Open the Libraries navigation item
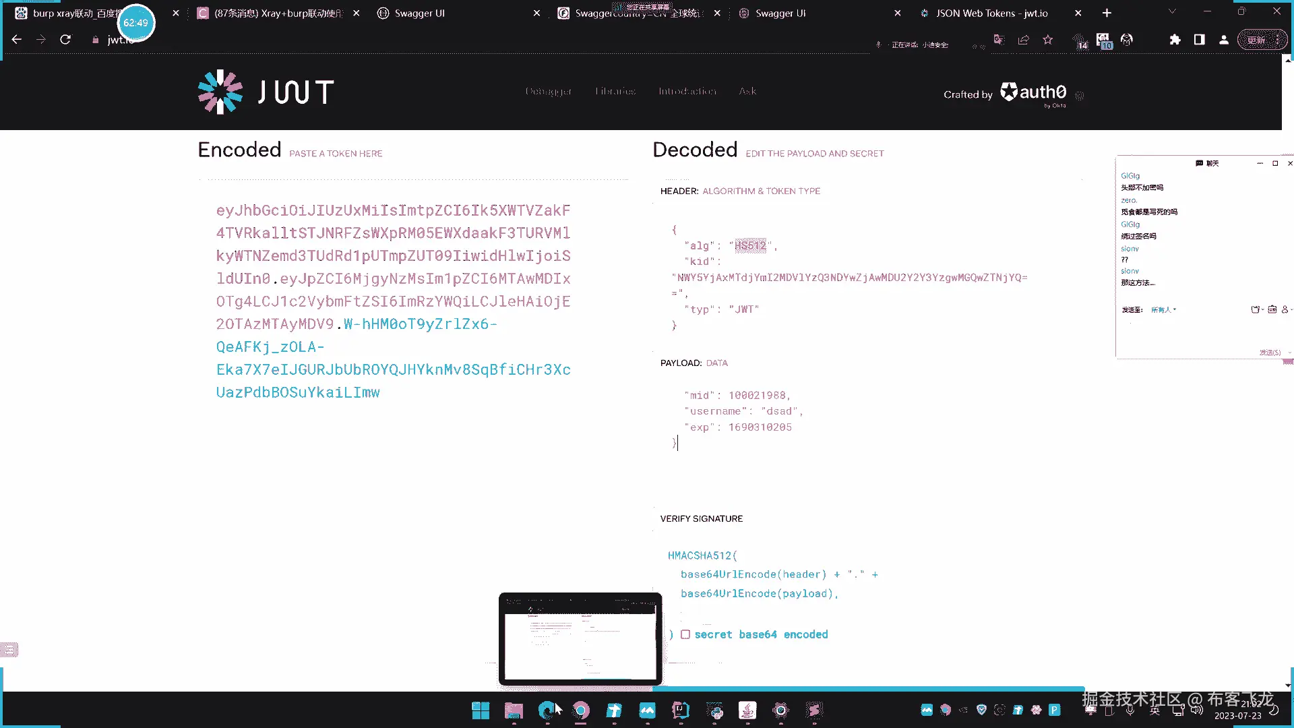Screen dimensions: 1294x728 (x=615, y=91)
